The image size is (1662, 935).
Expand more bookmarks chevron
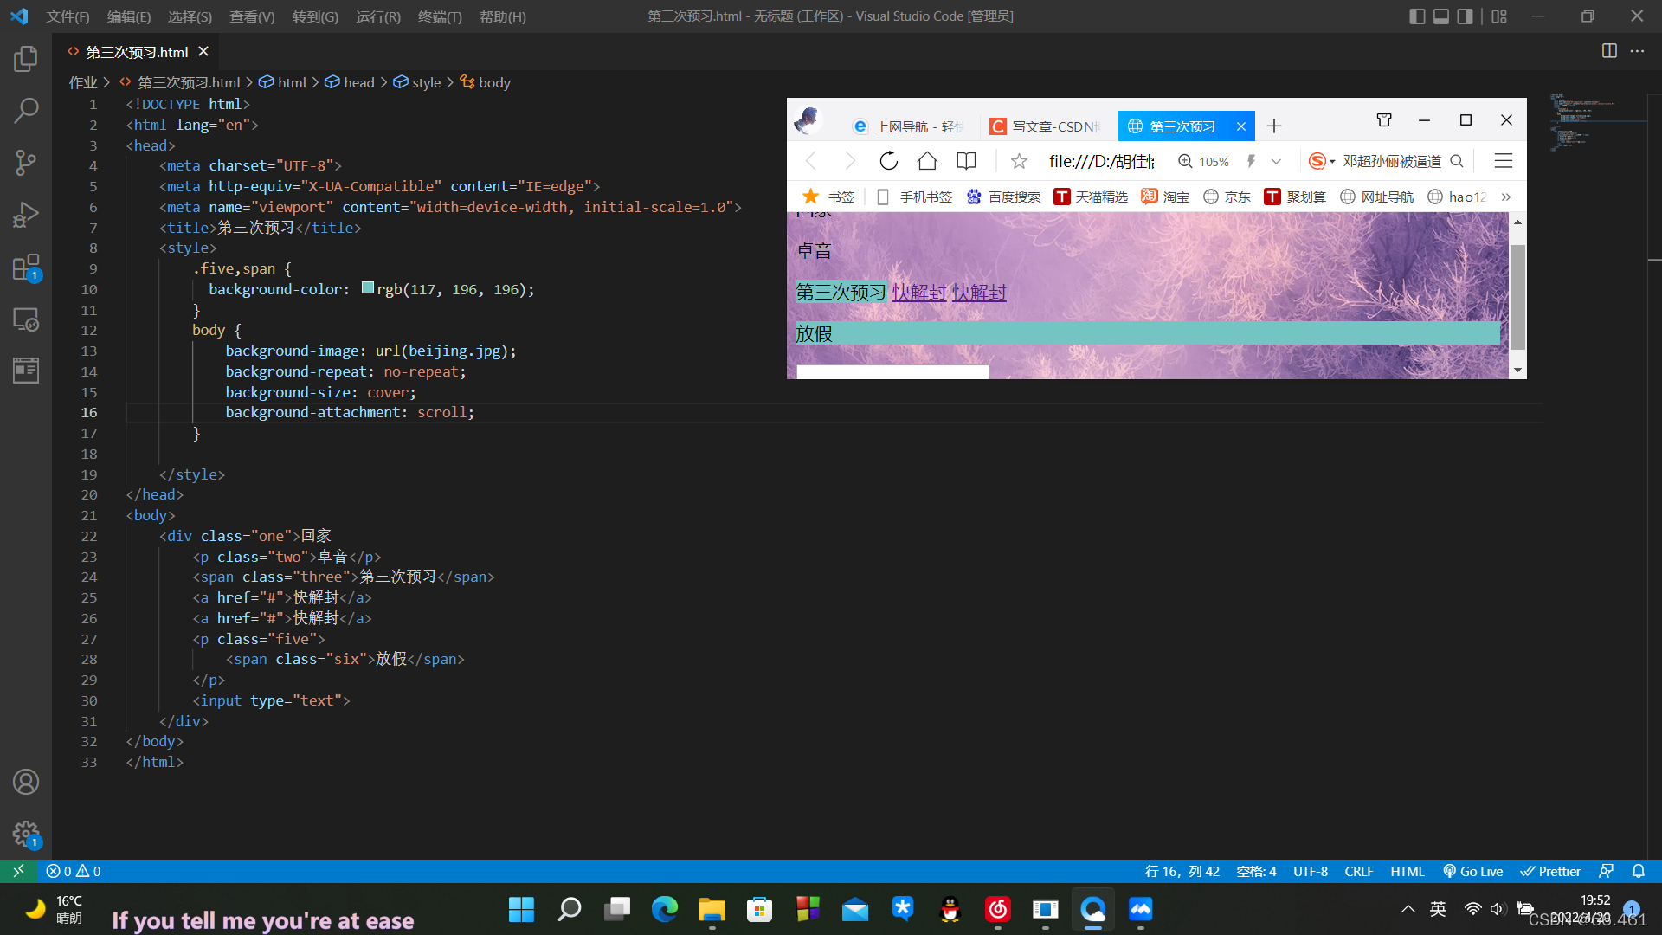coord(1506,197)
